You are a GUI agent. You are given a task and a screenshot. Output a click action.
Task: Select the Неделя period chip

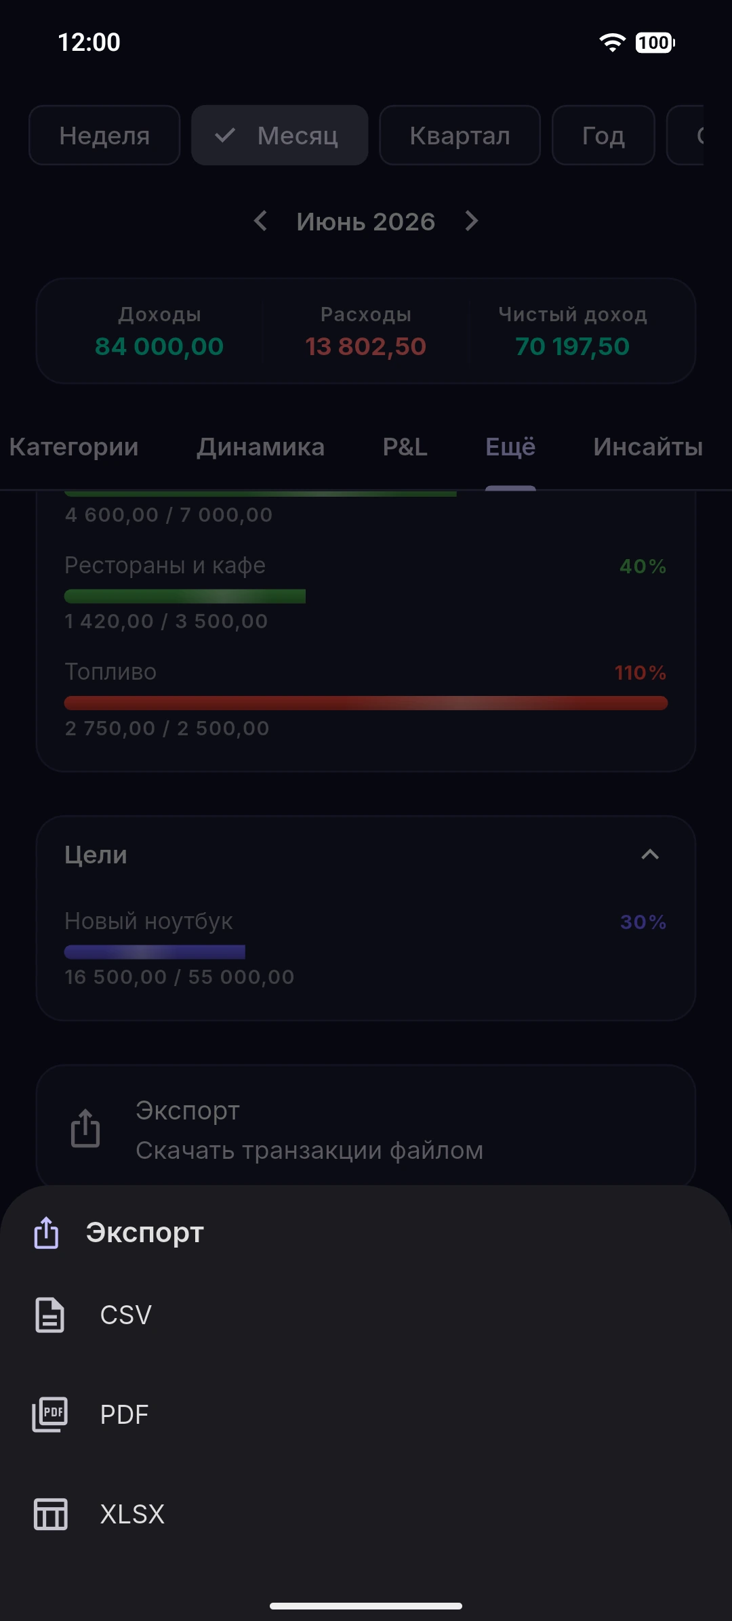click(104, 136)
